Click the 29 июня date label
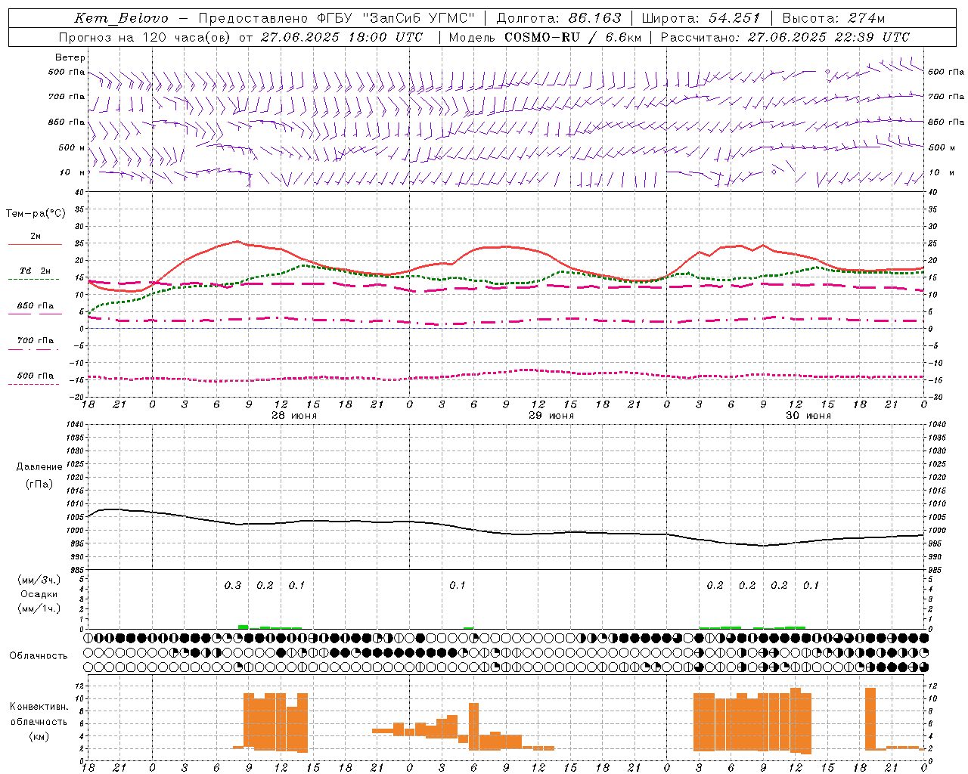Image resolution: width=968 pixels, height=774 pixels. point(551,416)
